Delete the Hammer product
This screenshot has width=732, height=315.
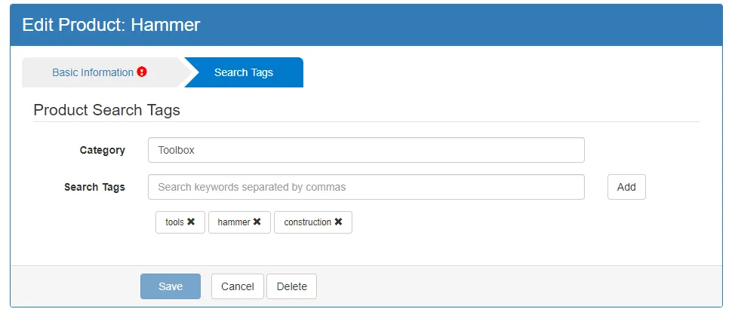click(291, 286)
